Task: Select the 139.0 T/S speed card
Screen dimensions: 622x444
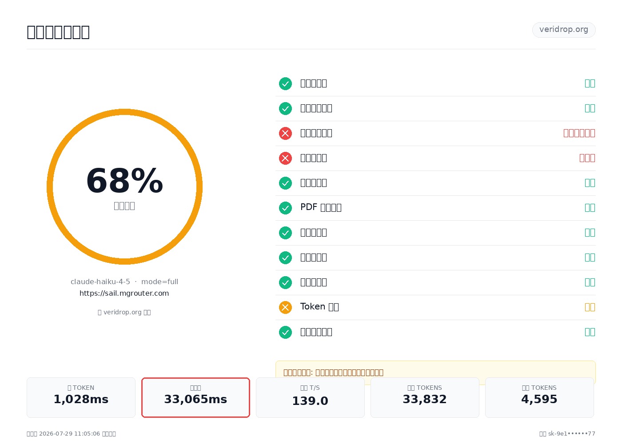Action: (310, 397)
